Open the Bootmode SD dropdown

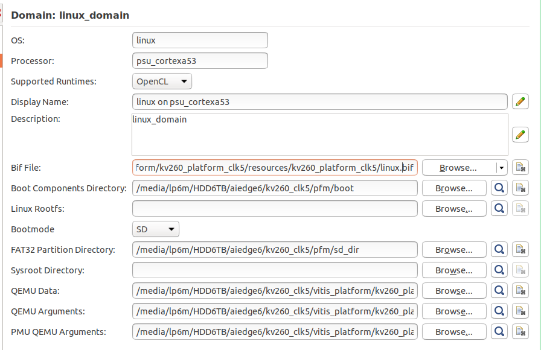point(155,229)
